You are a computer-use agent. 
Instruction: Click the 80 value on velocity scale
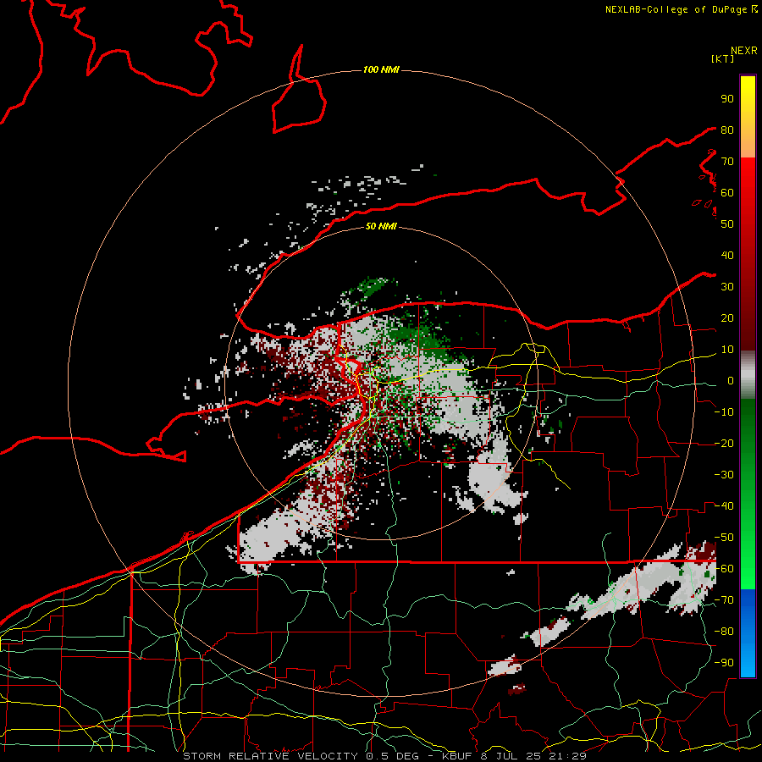(x=727, y=130)
